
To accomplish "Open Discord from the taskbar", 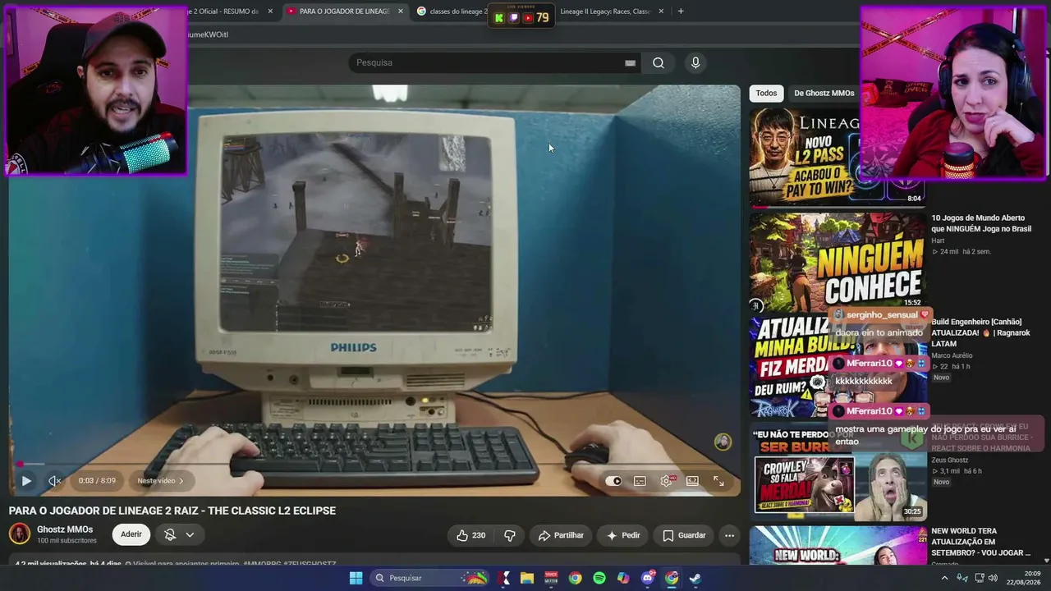I will 648,578.
